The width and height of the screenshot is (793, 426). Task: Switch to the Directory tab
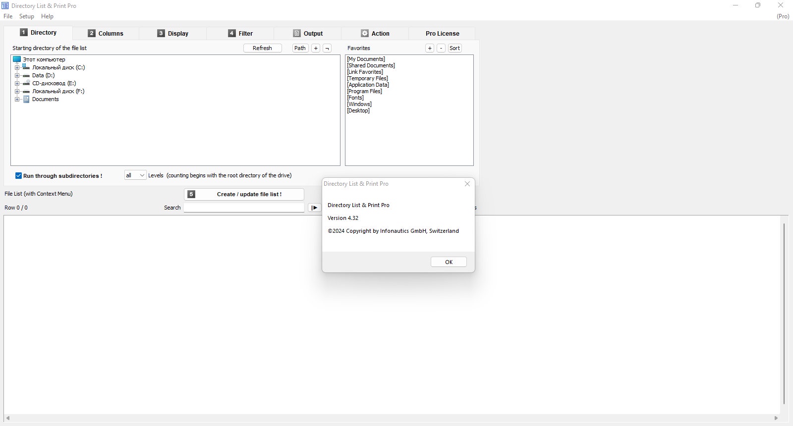pos(39,33)
